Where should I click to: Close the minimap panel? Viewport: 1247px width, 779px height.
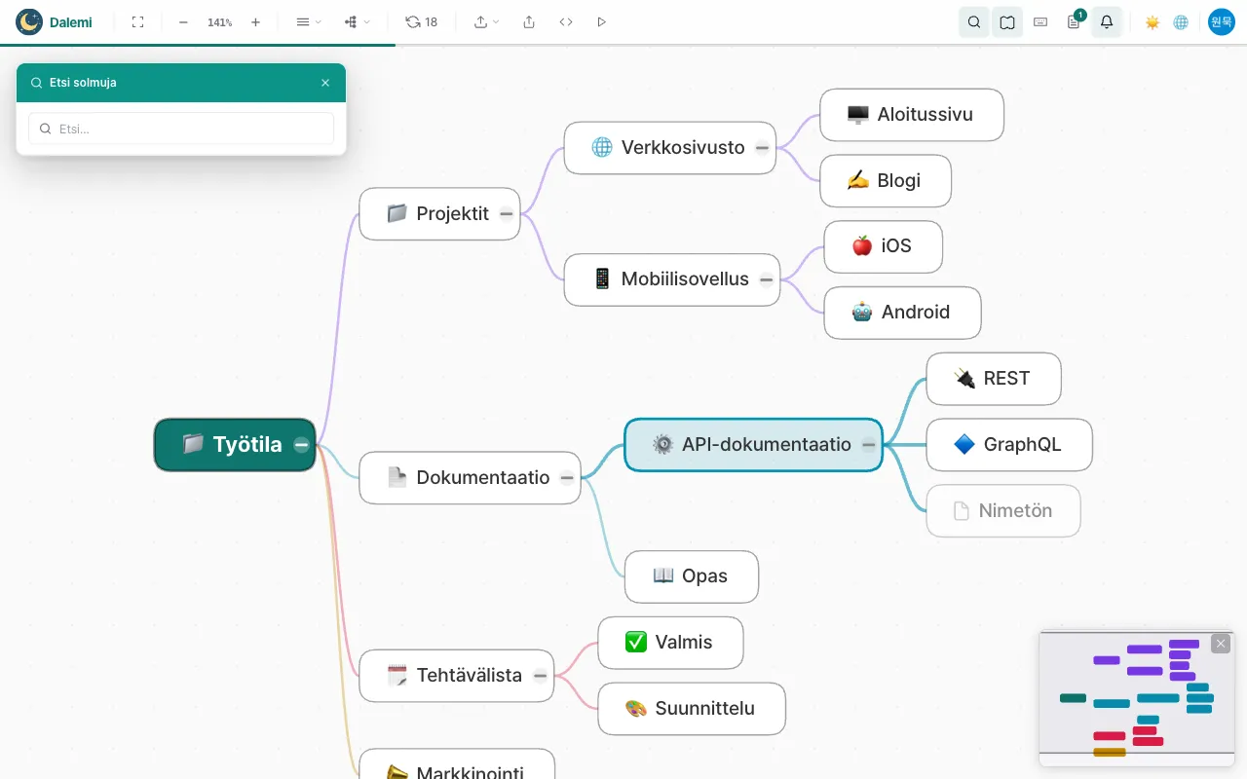[1221, 644]
